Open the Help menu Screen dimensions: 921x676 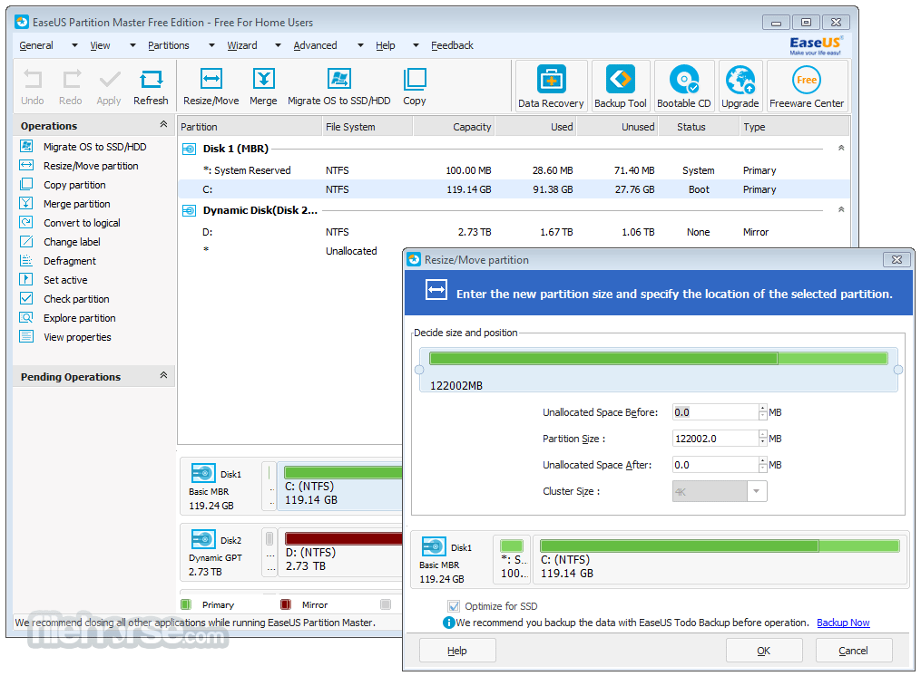click(x=386, y=46)
